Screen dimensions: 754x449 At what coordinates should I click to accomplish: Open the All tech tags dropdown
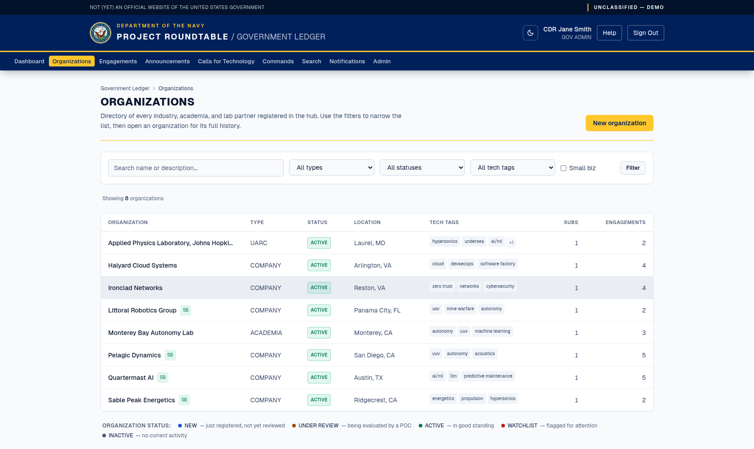pyautogui.click(x=513, y=167)
